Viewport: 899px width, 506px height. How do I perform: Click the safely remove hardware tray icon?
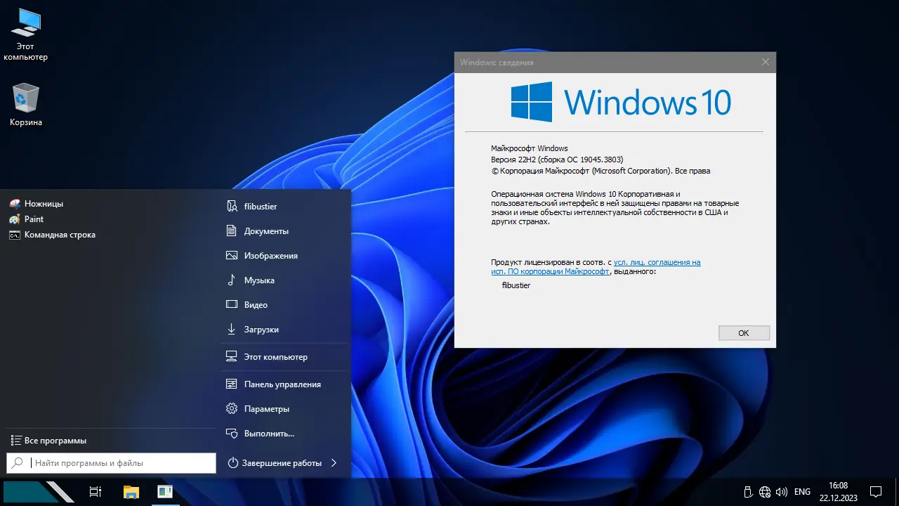tap(748, 492)
